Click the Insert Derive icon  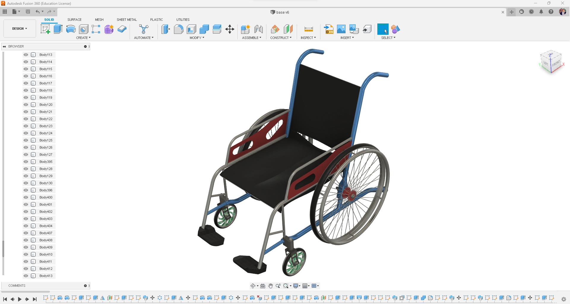pyautogui.click(x=367, y=29)
